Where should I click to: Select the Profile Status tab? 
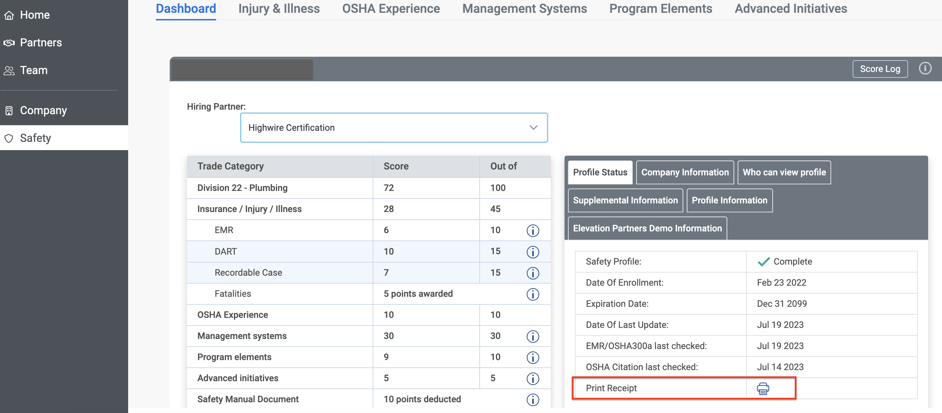[x=600, y=172]
